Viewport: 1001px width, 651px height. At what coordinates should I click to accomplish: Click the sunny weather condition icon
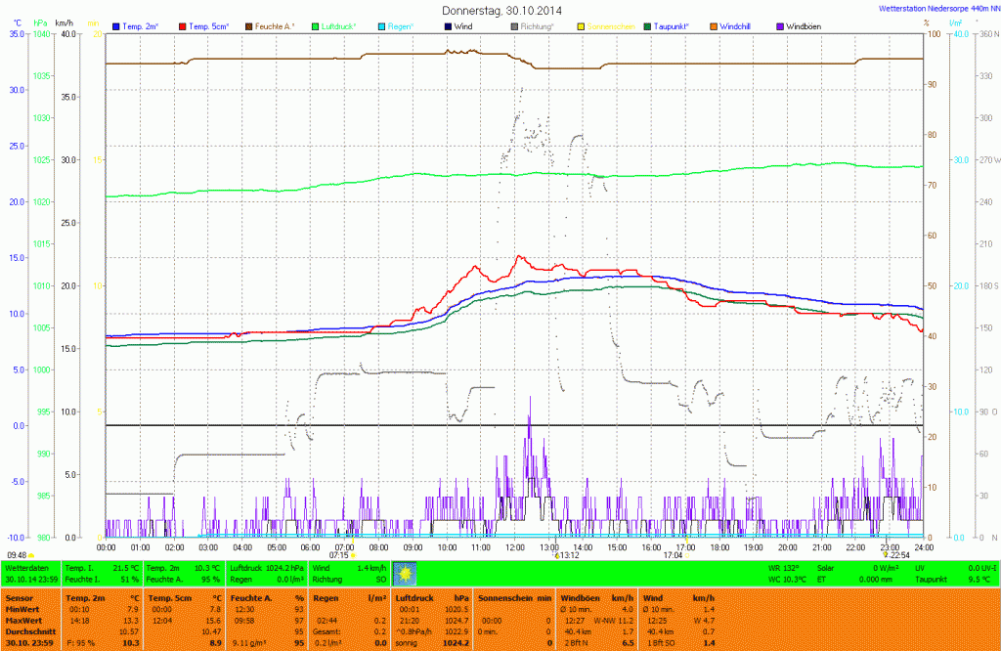tap(405, 573)
